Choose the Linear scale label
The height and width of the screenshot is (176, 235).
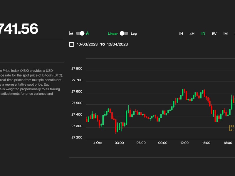pyautogui.click(x=113, y=34)
